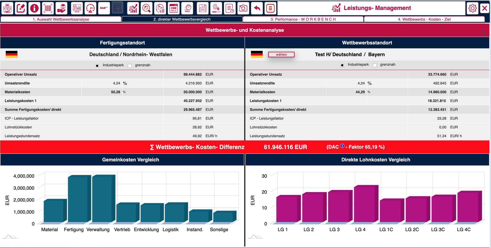The width and height of the screenshot is (491, 248).
Task: Switch to 1. Auswahl Wettbewerbsanalyse tab
Action: (61, 19)
